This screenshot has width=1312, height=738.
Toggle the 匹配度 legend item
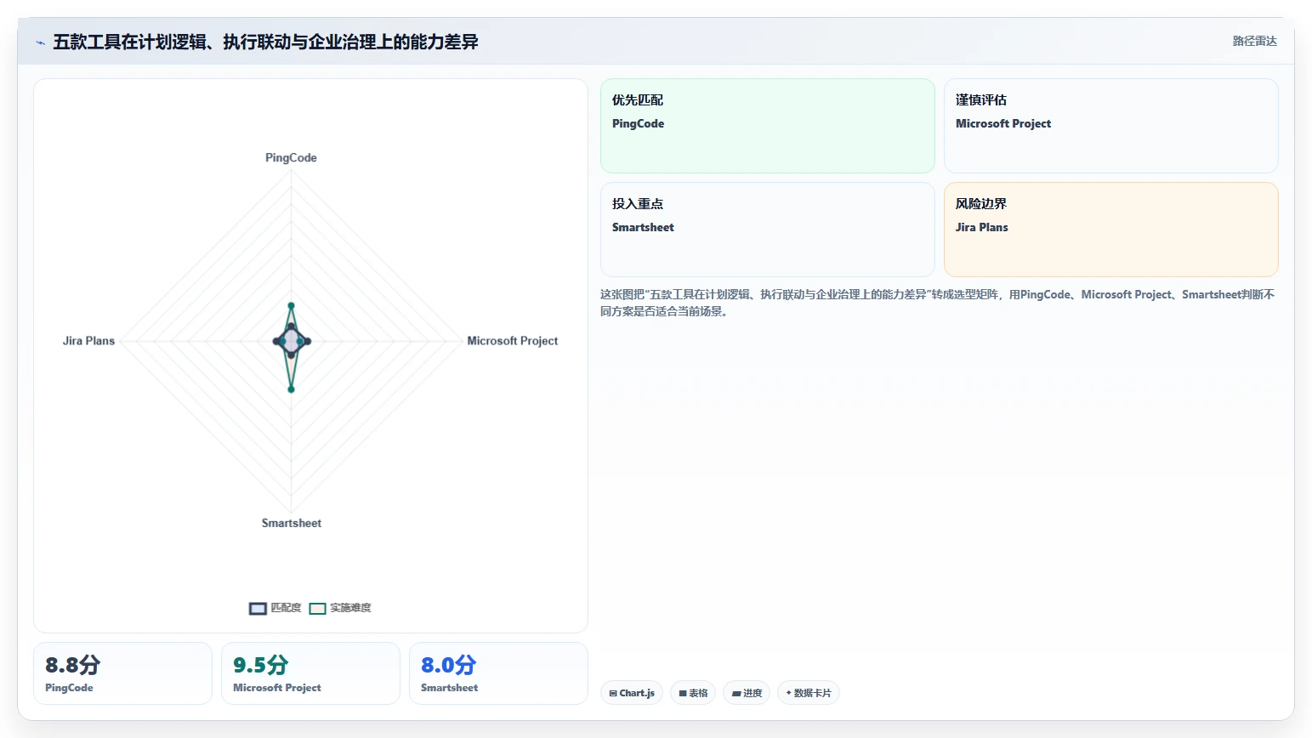pos(275,608)
